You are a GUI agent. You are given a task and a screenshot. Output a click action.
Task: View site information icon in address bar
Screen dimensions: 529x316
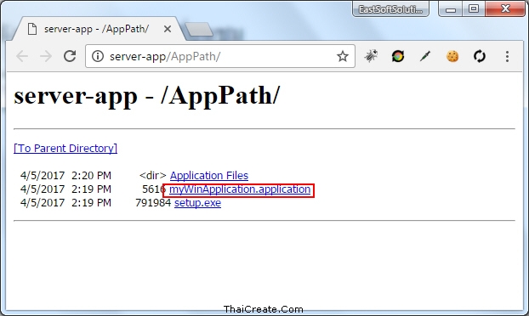tap(98, 56)
